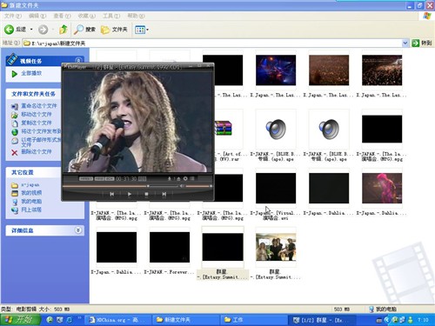
Task: Skip to next track in KMPlayer
Action: click(164, 194)
